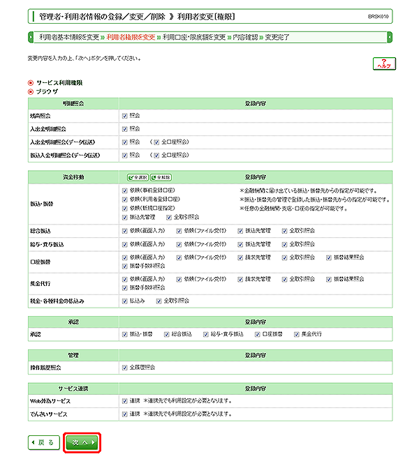Toggle 全取引照会 in 集金代行 row
The height and width of the screenshot is (459, 419).
pyautogui.click(x=284, y=279)
